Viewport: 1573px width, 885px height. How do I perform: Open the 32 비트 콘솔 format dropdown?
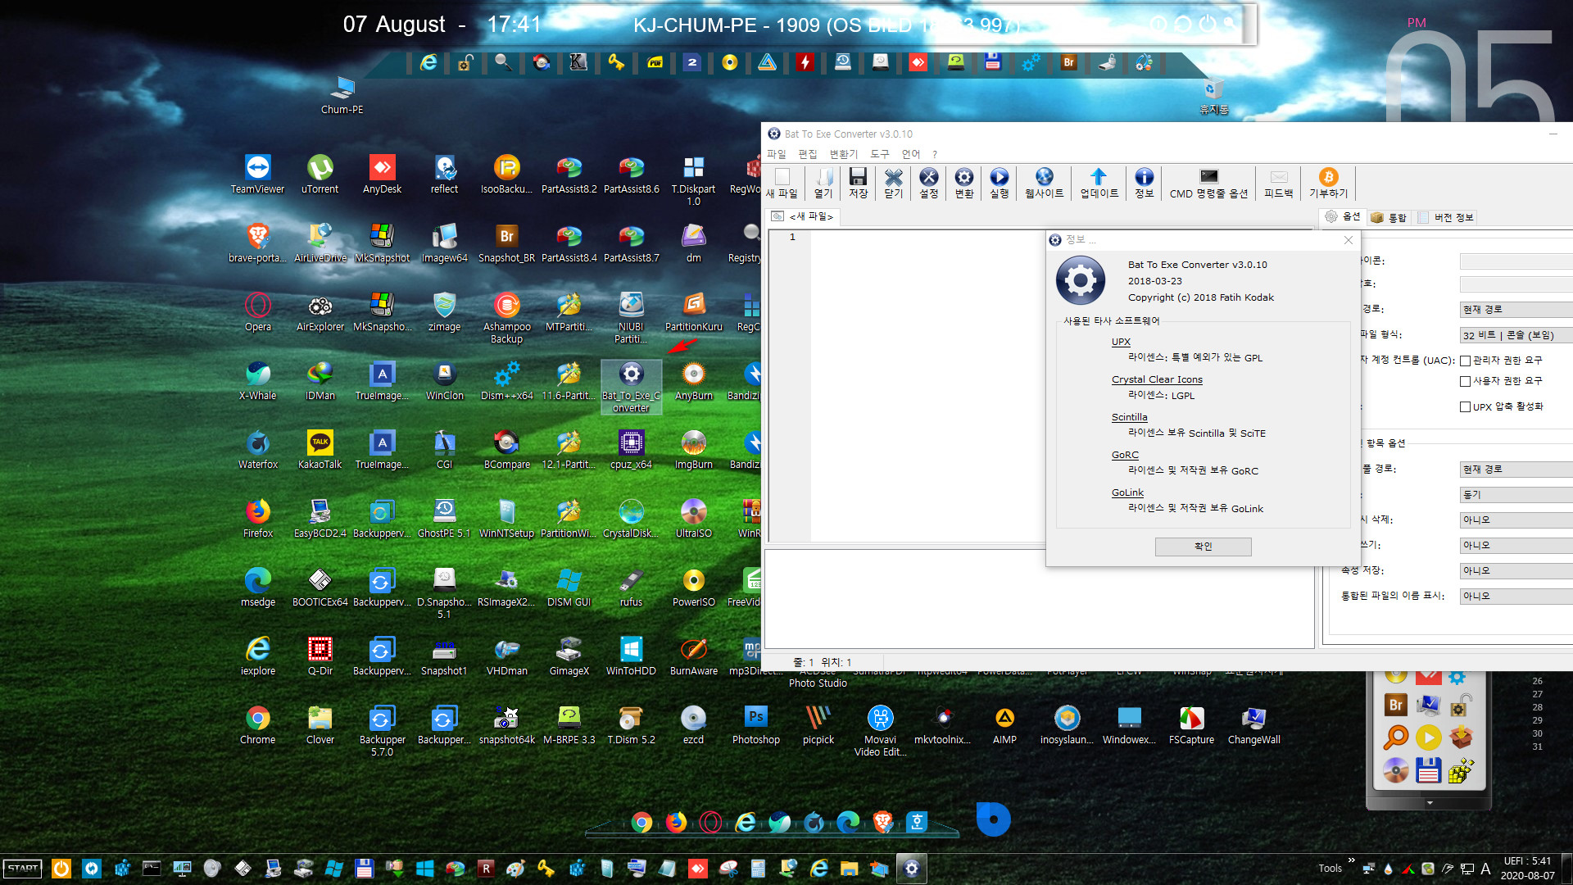pos(1516,335)
